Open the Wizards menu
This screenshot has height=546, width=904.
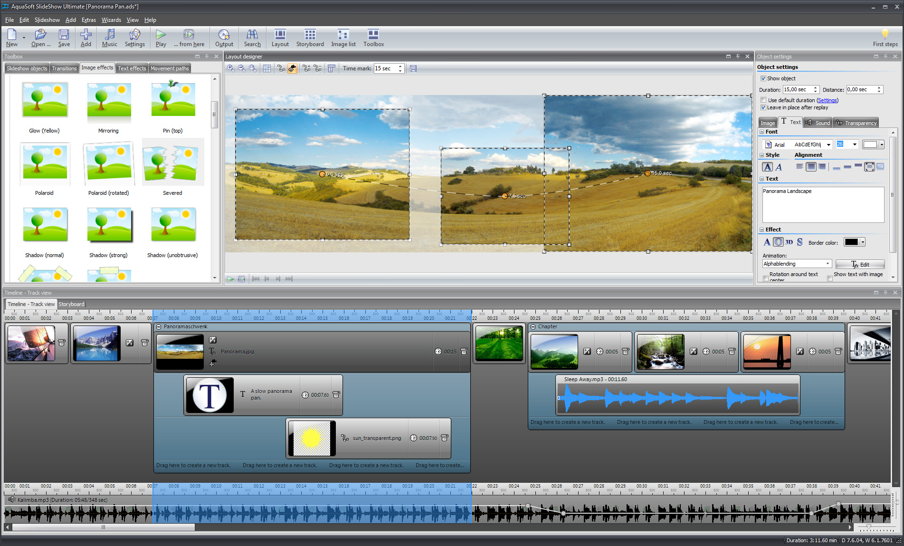(x=111, y=20)
